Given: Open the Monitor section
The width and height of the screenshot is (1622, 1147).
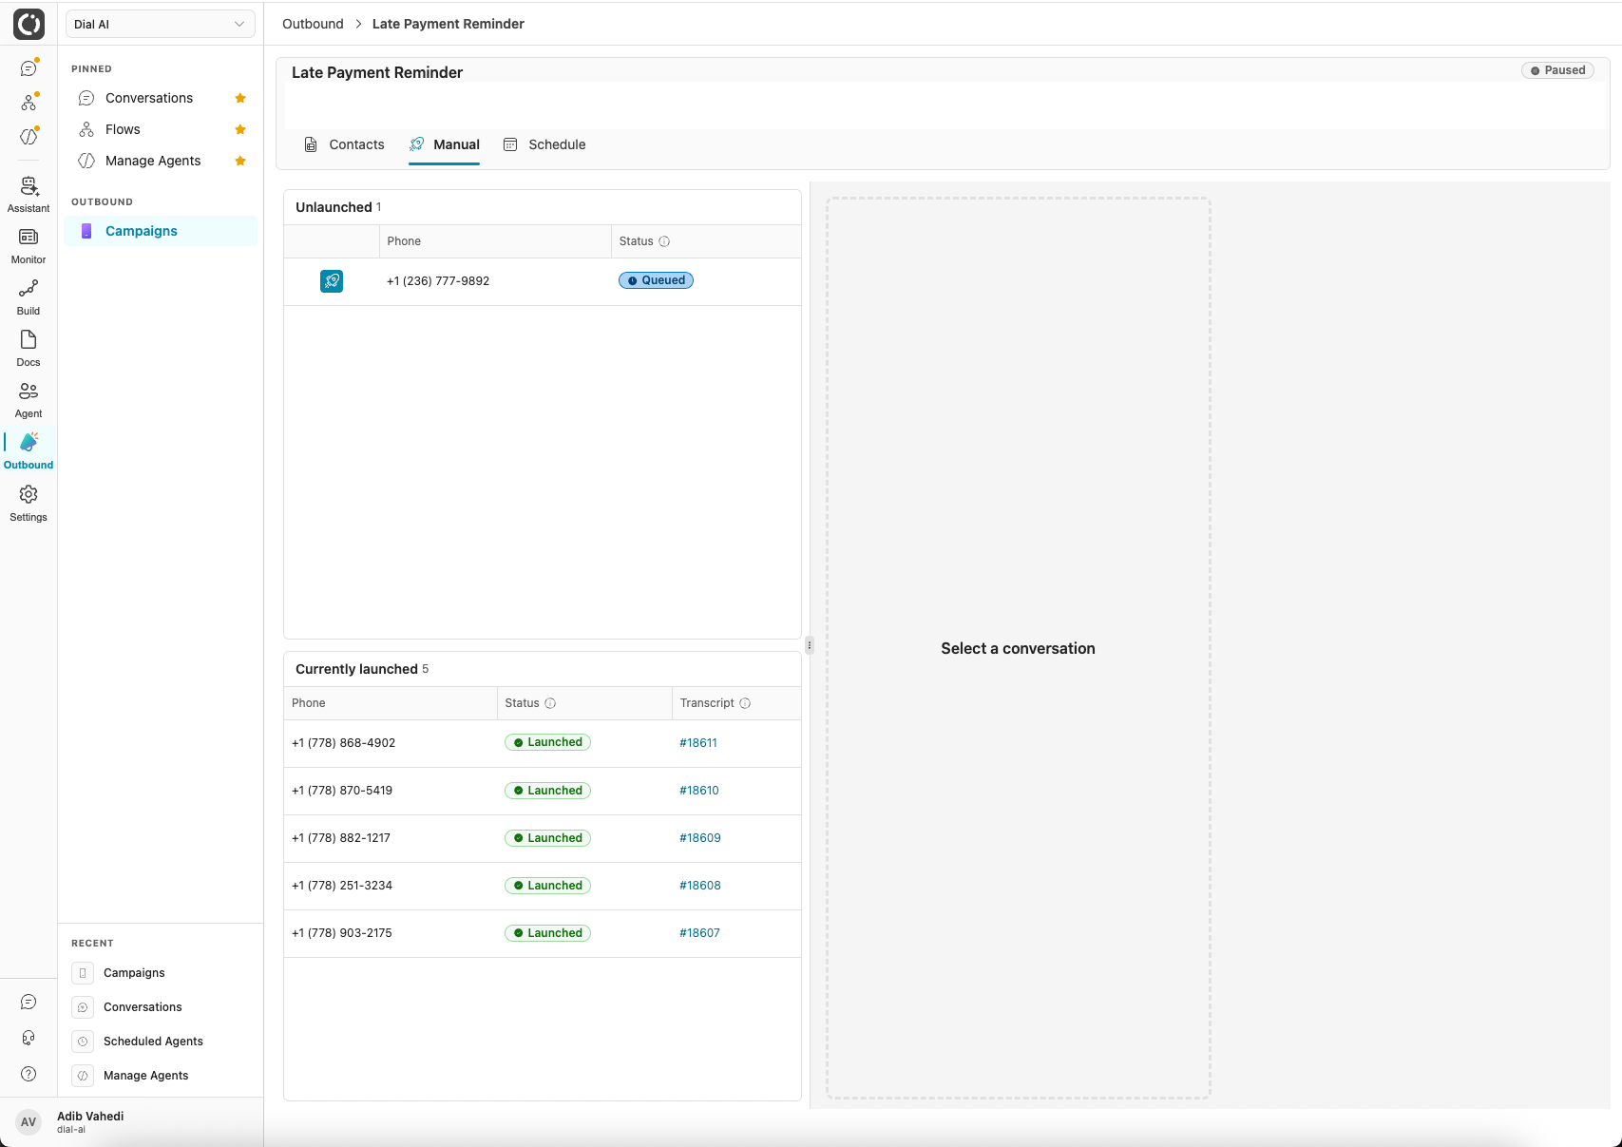Looking at the screenshot, I should (x=29, y=245).
